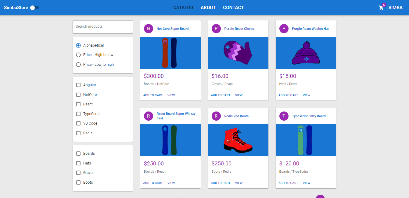Enable the Angular filter checkbox
409x198 pixels.
pyautogui.click(x=78, y=85)
